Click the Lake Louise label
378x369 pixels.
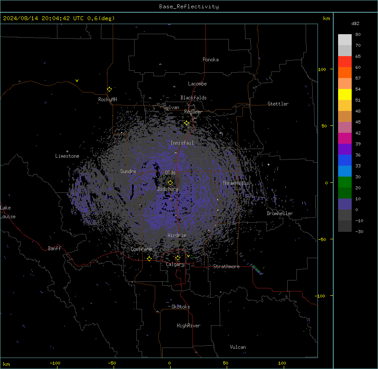point(8,212)
